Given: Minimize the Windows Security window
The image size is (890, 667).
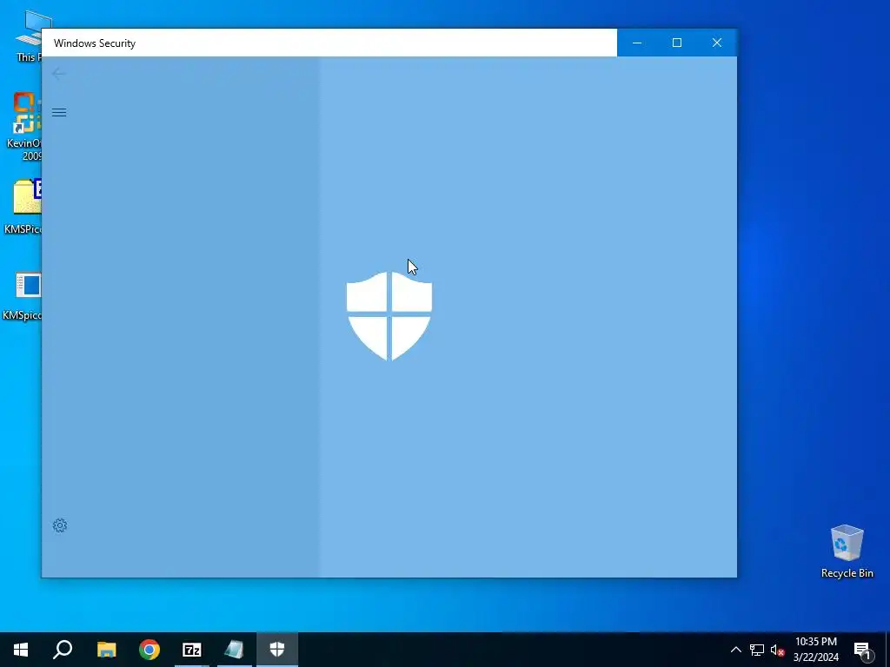Looking at the screenshot, I should [637, 43].
